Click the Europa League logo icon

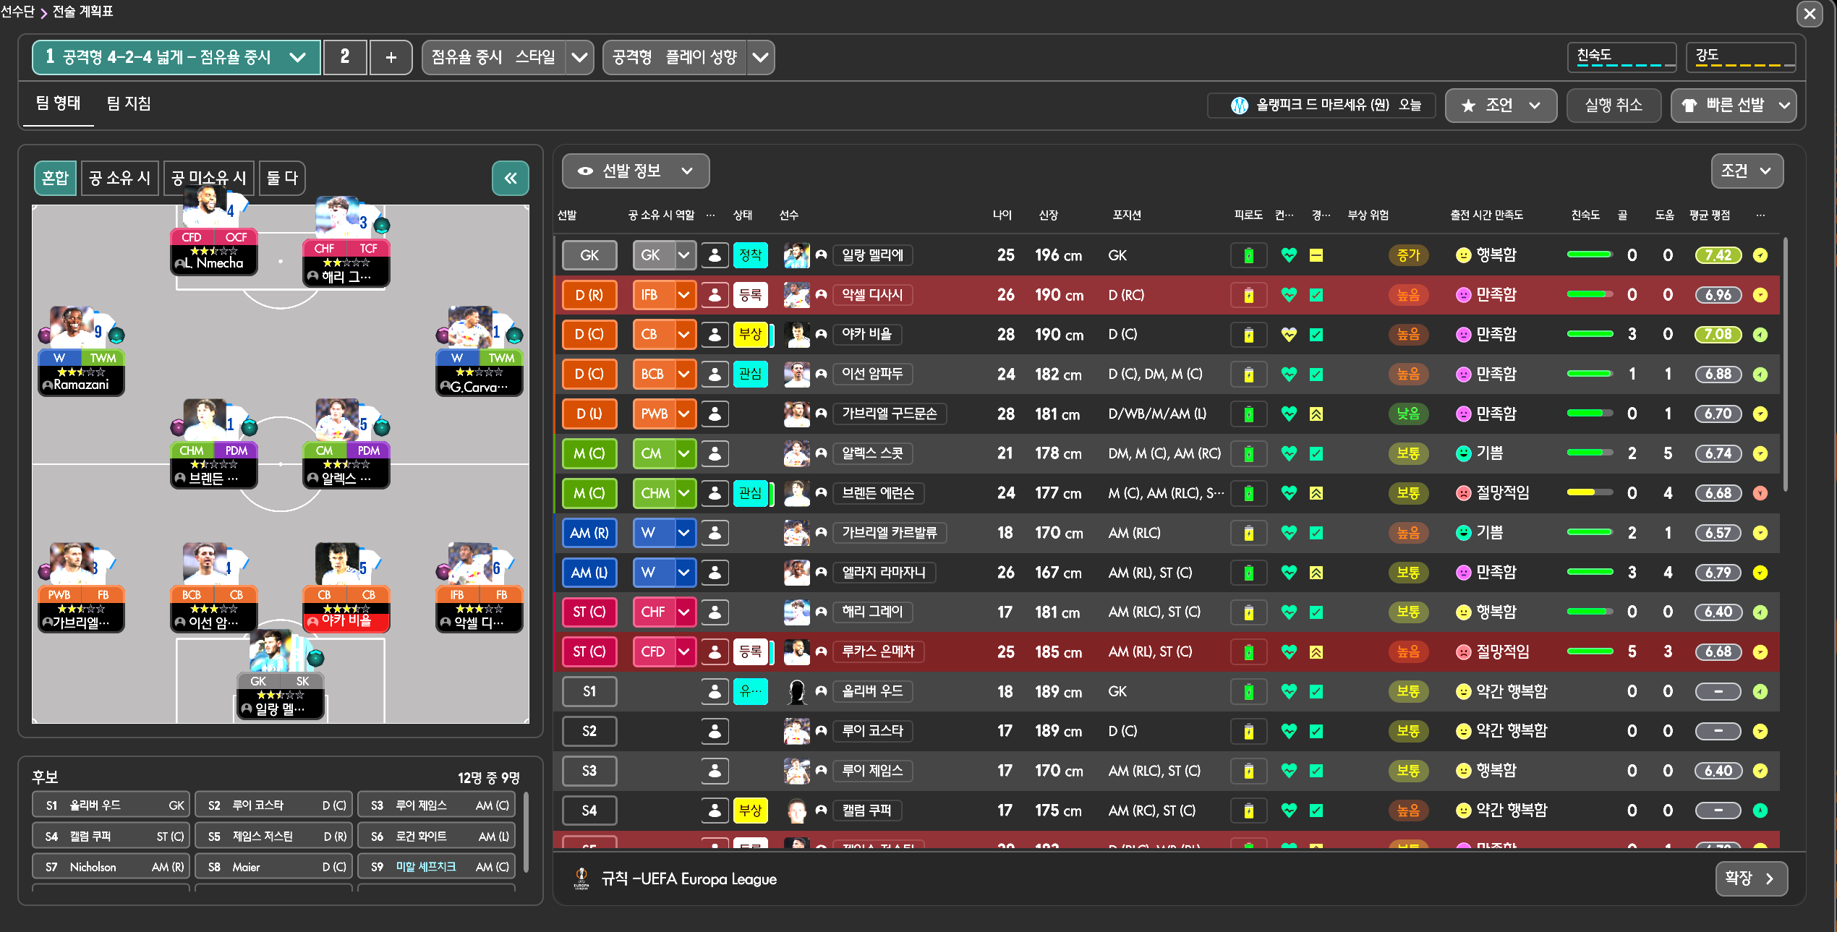(x=581, y=878)
